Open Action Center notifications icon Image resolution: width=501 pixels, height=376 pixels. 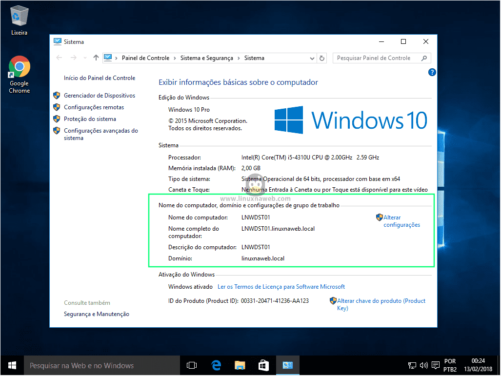(436, 365)
